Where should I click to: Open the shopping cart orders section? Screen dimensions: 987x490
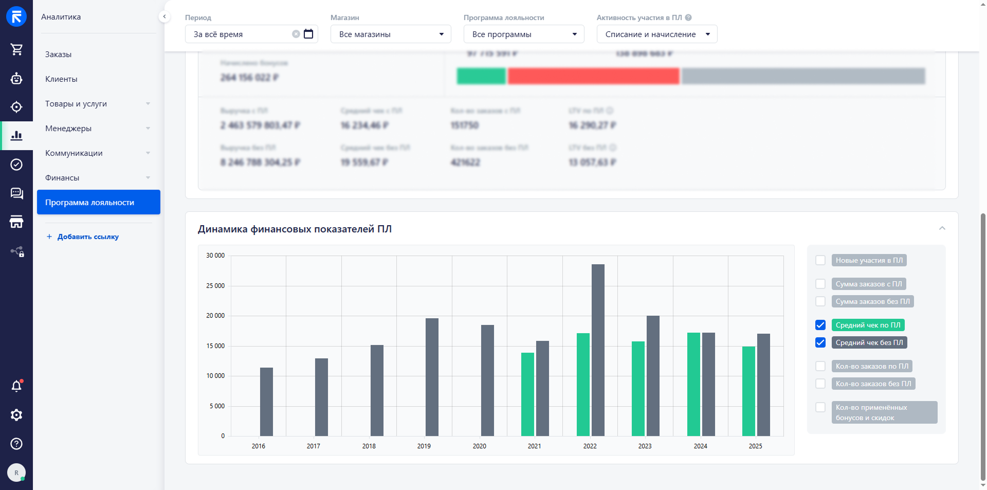pyautogui.click(x=16, y=49)
